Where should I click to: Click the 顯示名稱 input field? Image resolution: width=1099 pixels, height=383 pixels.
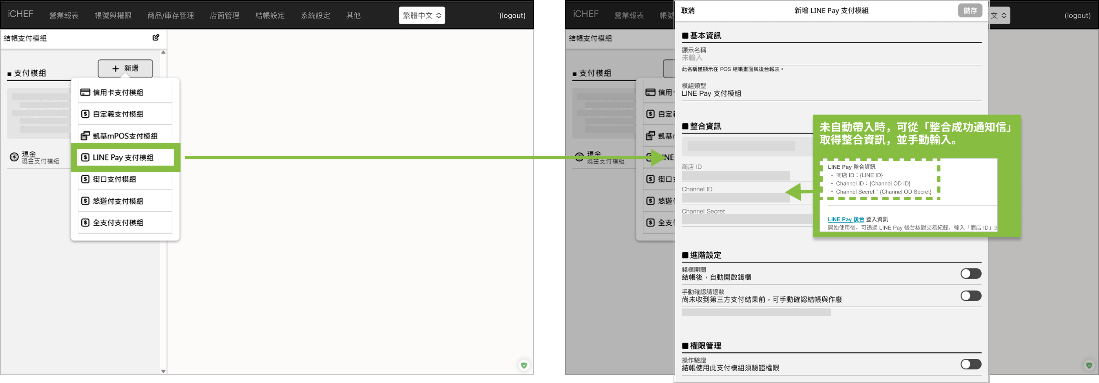tap(830, 58)
